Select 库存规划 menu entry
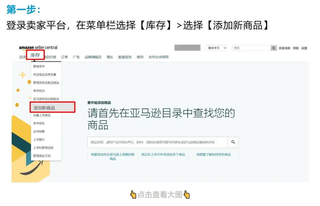Viewport: 320px width, 206px height. click(39, 91)
